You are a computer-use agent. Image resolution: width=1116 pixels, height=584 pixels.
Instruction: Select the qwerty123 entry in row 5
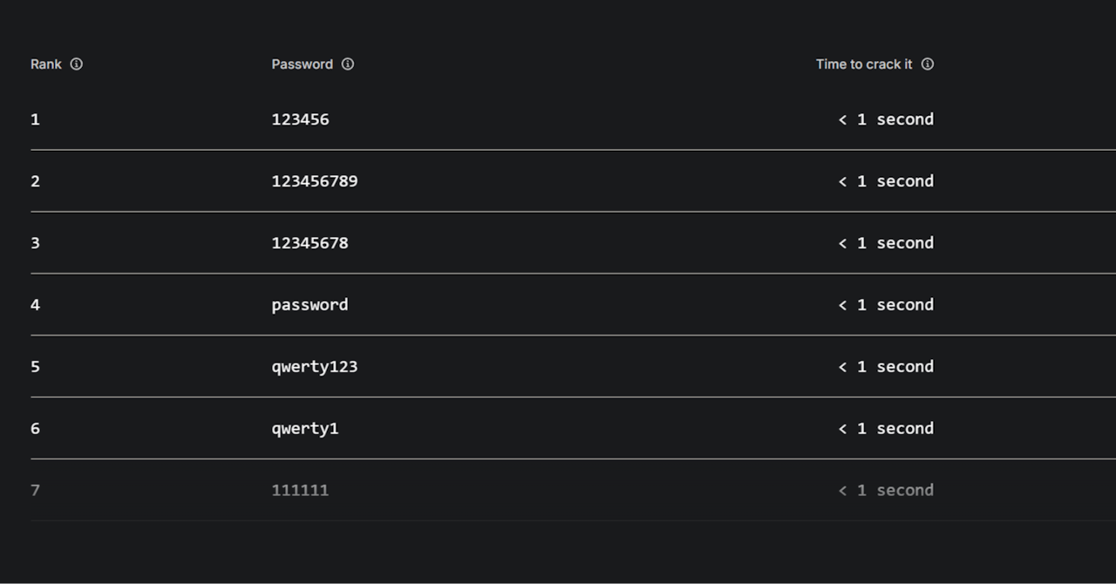(315, 367)
